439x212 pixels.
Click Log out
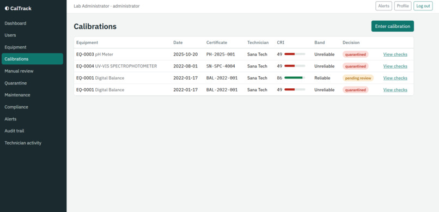[423, 6]
